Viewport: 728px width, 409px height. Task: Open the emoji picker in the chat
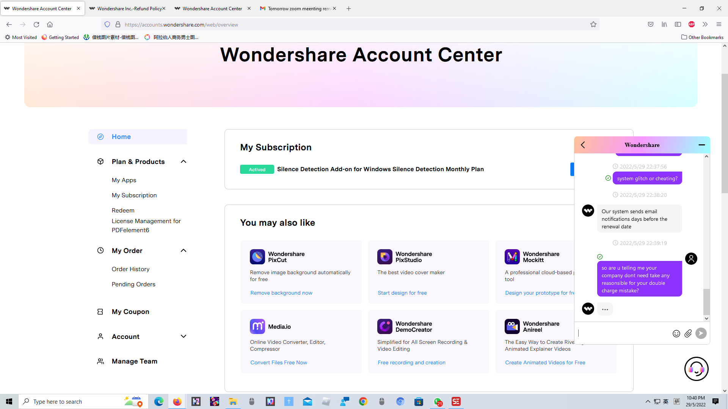click(676, 334)
